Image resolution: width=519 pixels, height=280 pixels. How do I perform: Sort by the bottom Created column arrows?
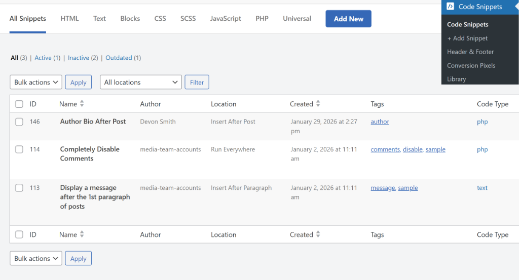click(x=318, y=234)
